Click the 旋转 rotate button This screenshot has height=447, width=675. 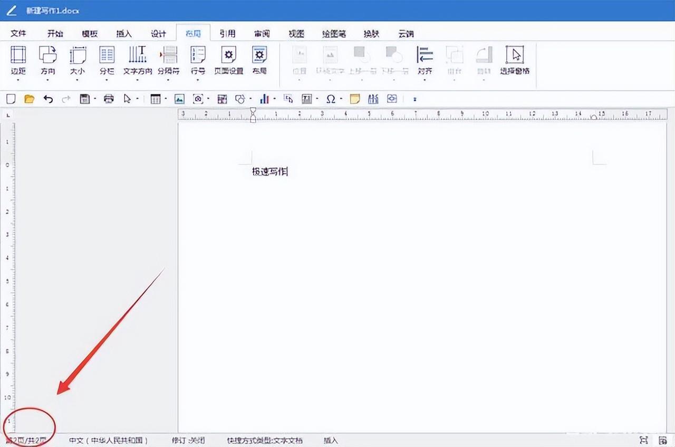[484, 62]
